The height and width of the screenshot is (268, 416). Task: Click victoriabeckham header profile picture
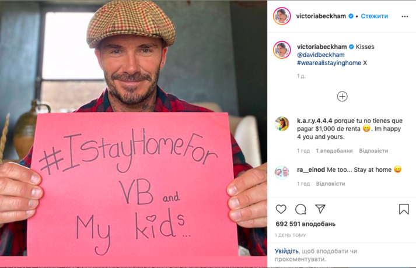click(x=282, y=16)
